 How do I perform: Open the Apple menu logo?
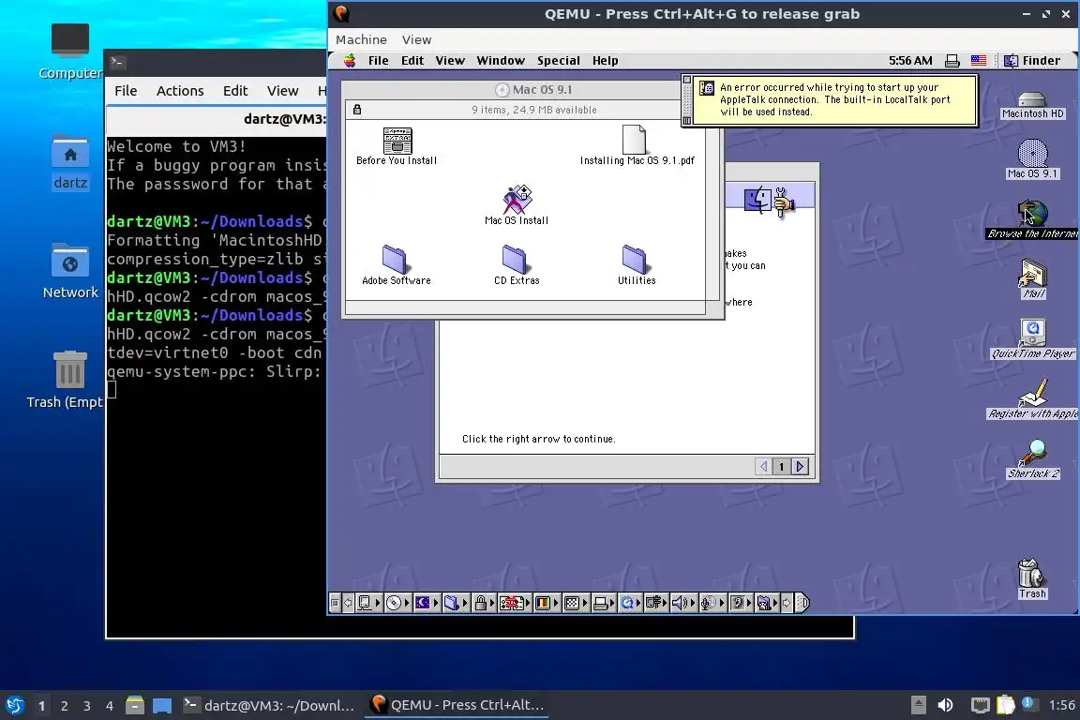pyautogui.click(x=350, y=61)
